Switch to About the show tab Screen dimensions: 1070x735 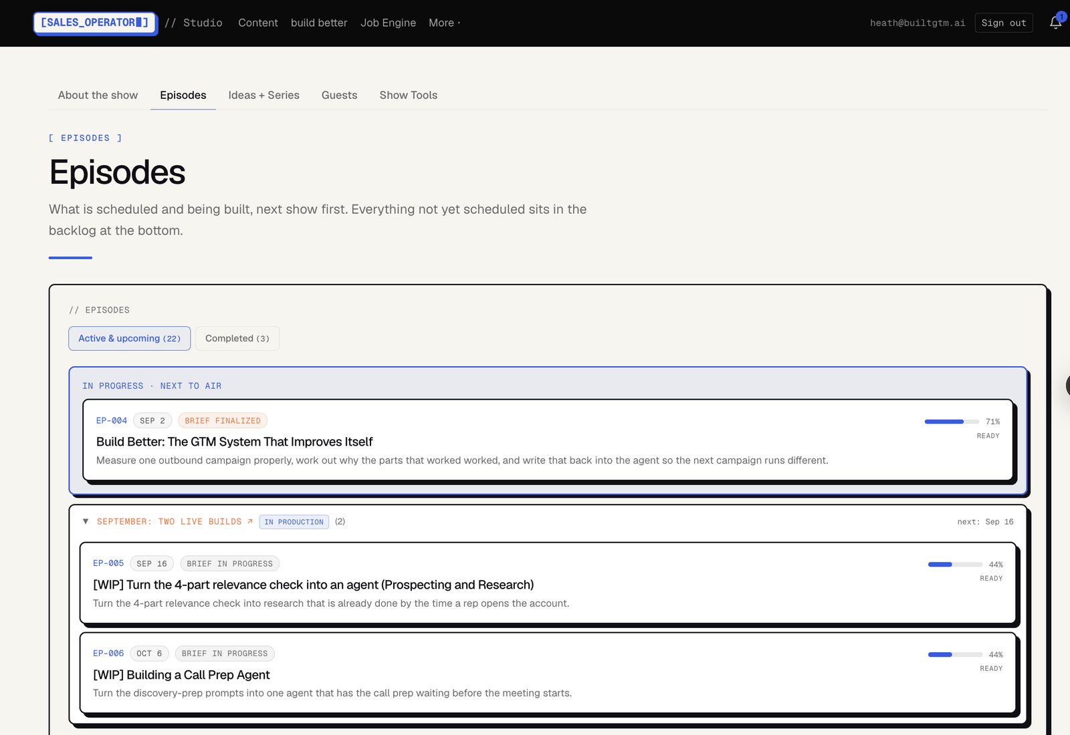pyautogui.click(x=98, y=95)
